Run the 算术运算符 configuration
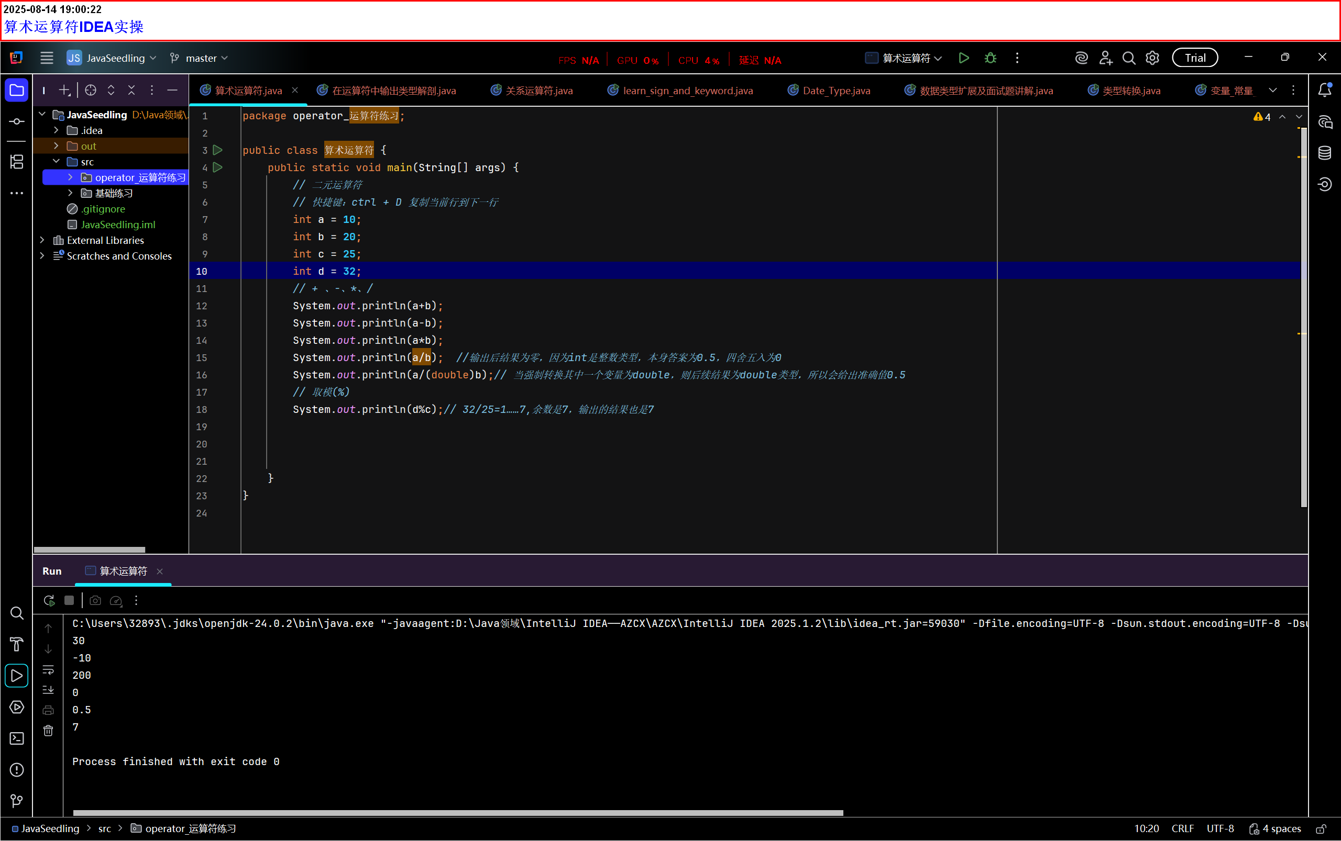This screenshot has width=1341, height=841. (x=964, y=58)
